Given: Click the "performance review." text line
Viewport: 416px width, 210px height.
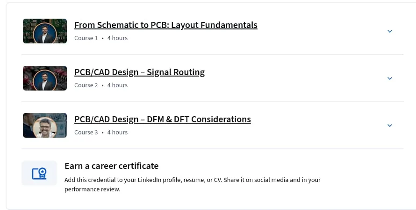Looking at the screenshot, I should click(93, 189).
